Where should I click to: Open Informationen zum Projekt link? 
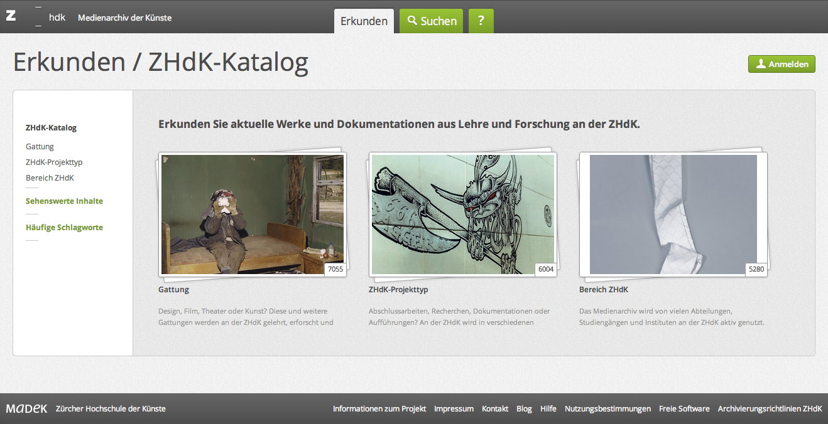click(379, 409)
